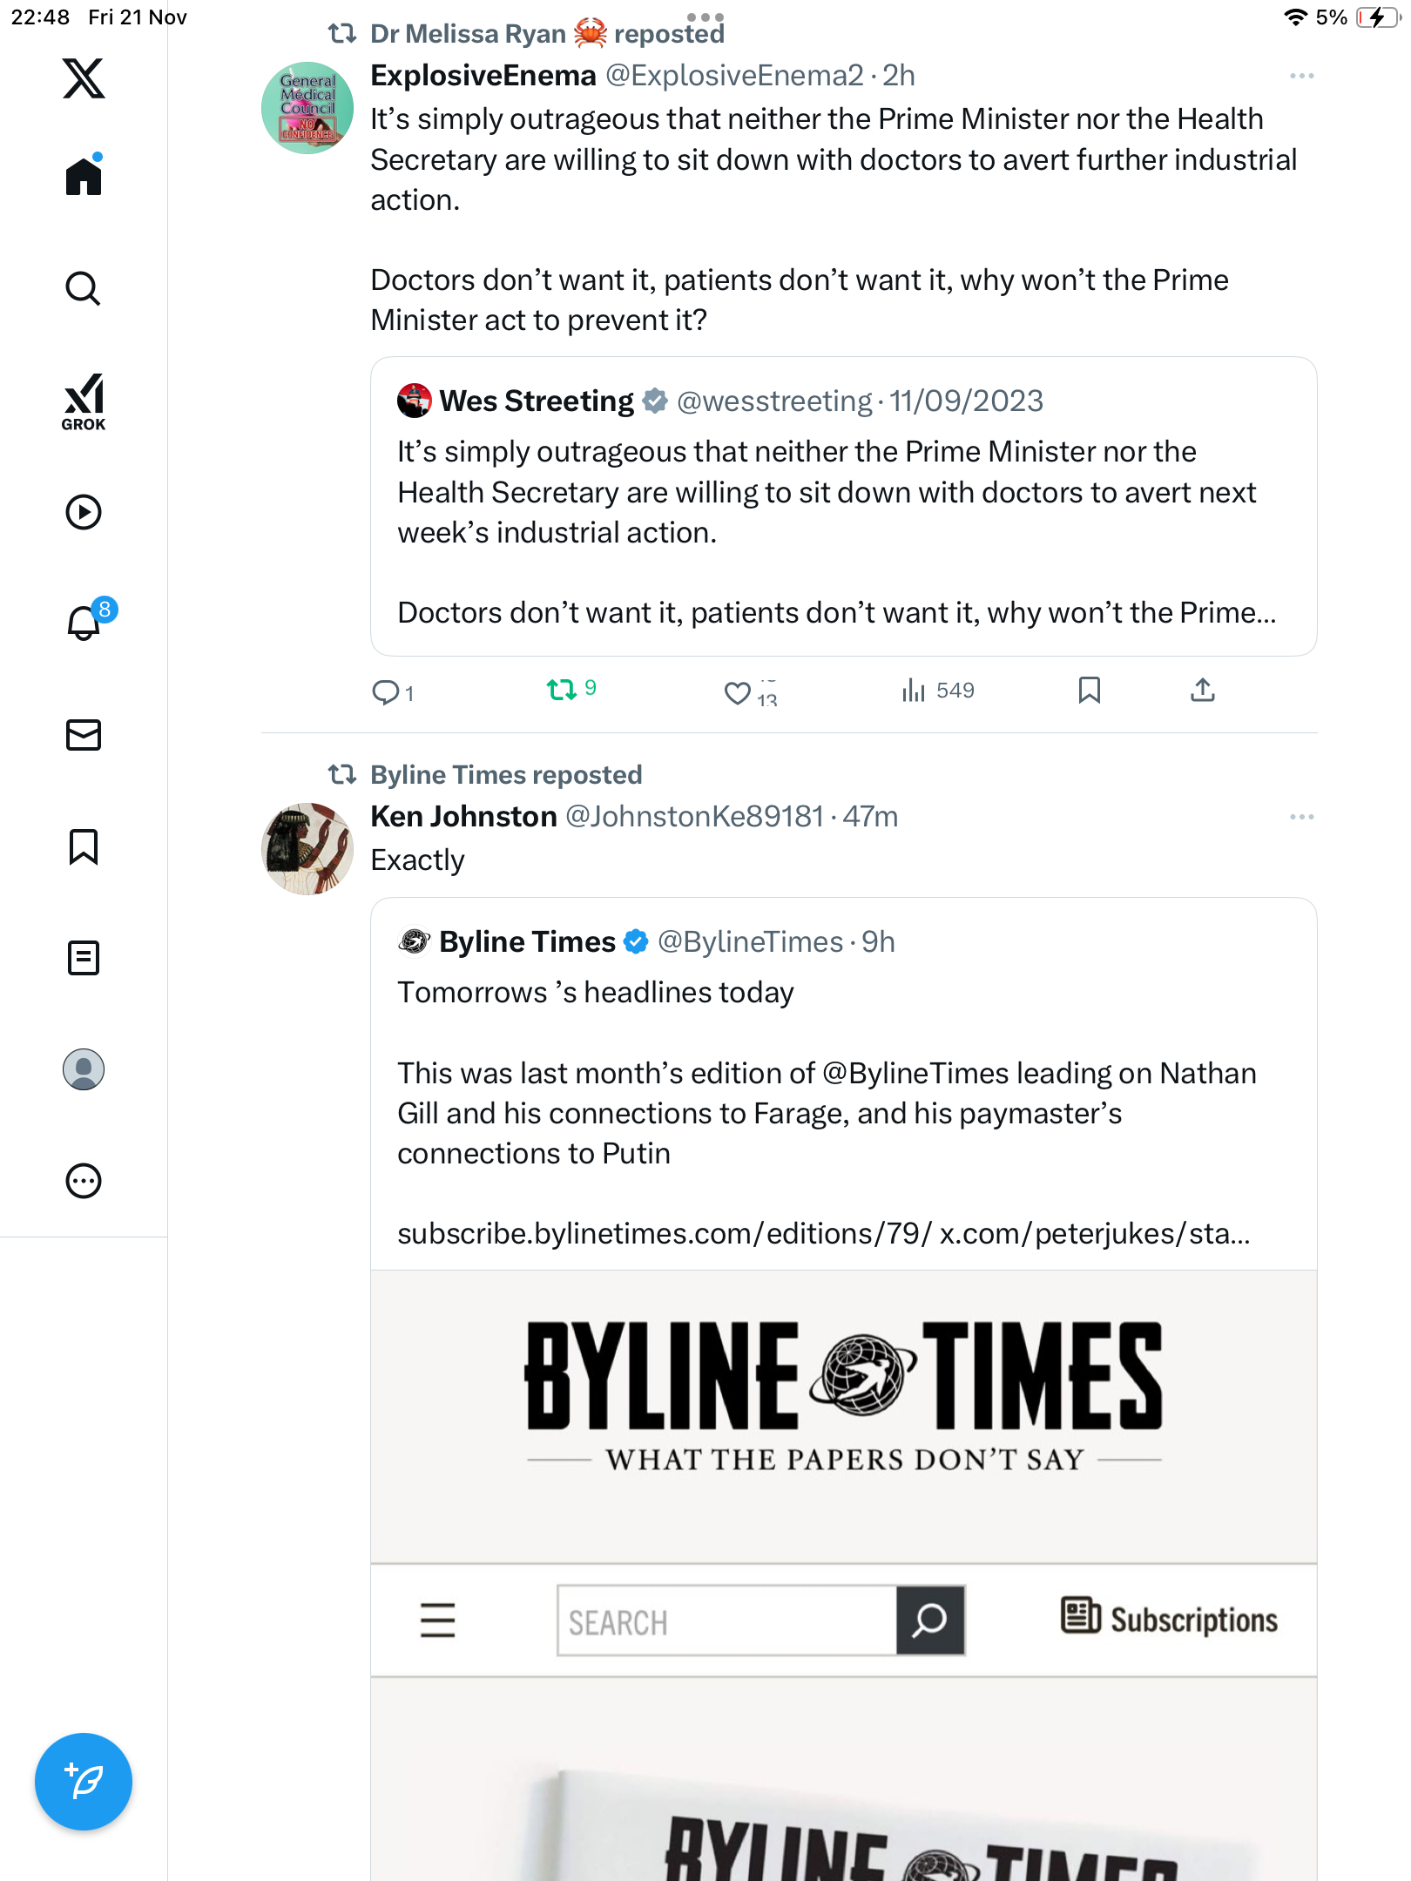The image size is (1411, 1881).
Task: Open Bookmarks from the sidebar
Action: tap(84, 846)
